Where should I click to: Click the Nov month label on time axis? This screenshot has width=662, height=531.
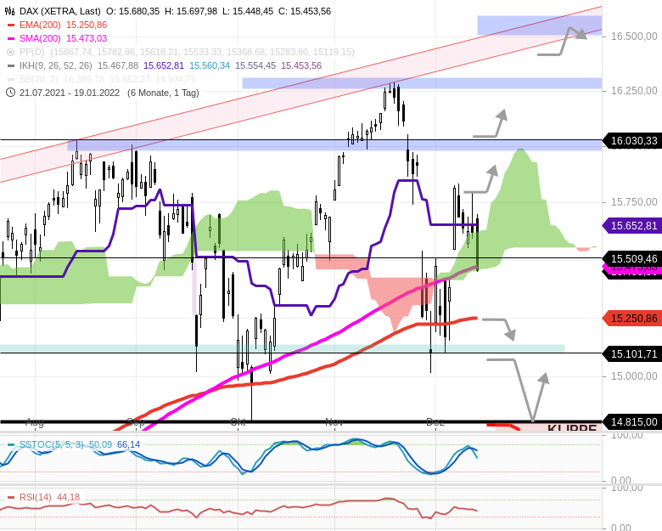click(334, 422)
